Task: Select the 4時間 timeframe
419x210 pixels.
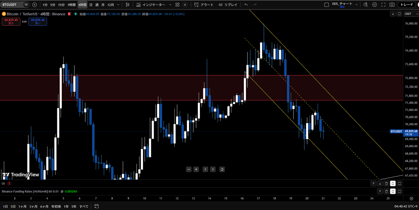Action: pos(82,5)
